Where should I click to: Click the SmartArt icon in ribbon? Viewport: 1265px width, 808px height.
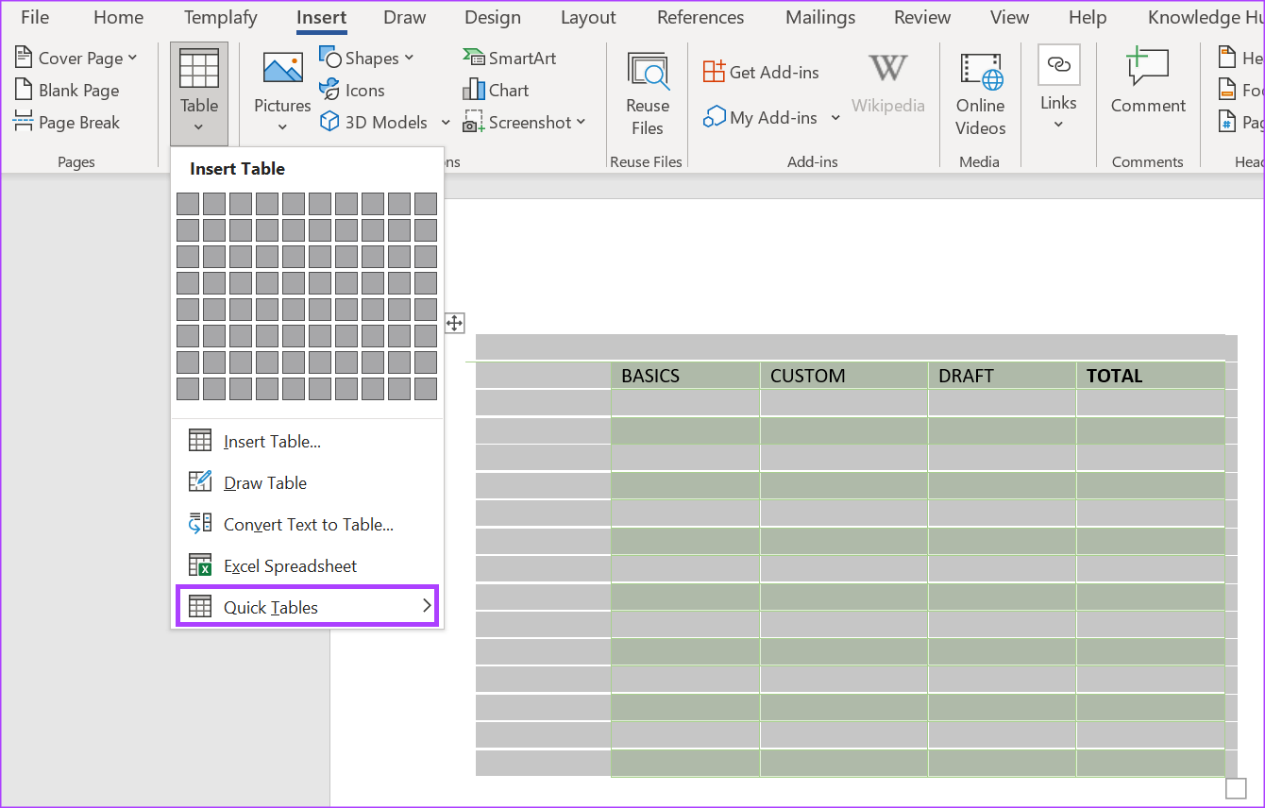pyautogui.click(x=474, y=59)
